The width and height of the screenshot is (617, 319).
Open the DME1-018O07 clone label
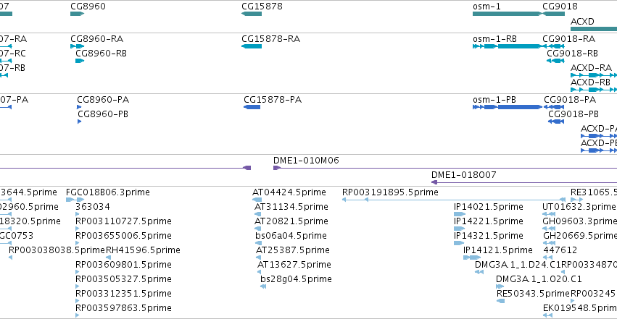(463, 175)
